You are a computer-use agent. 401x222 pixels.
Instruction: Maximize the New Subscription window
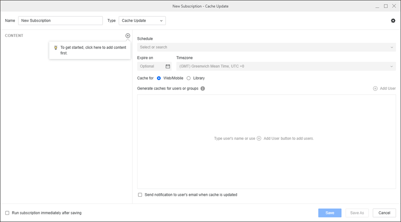[386, 6]
